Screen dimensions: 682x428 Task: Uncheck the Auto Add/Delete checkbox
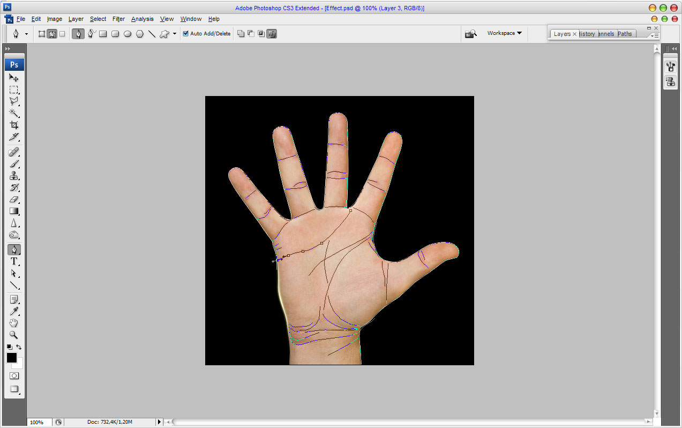(186, 33)
